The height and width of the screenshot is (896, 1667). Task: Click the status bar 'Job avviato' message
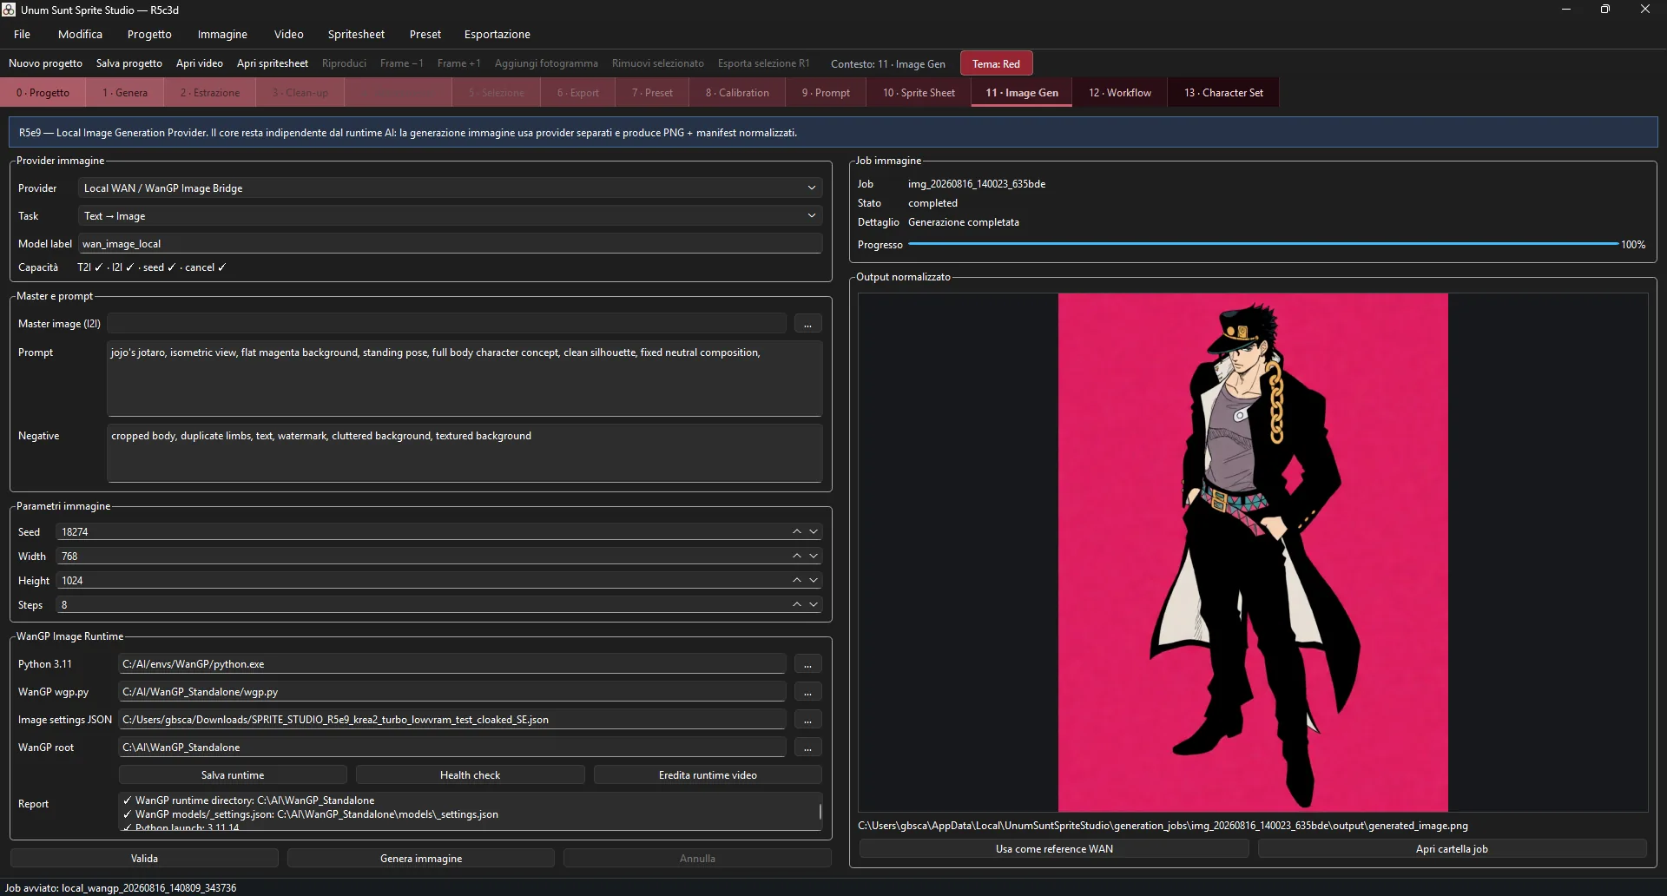pos(121,888)
